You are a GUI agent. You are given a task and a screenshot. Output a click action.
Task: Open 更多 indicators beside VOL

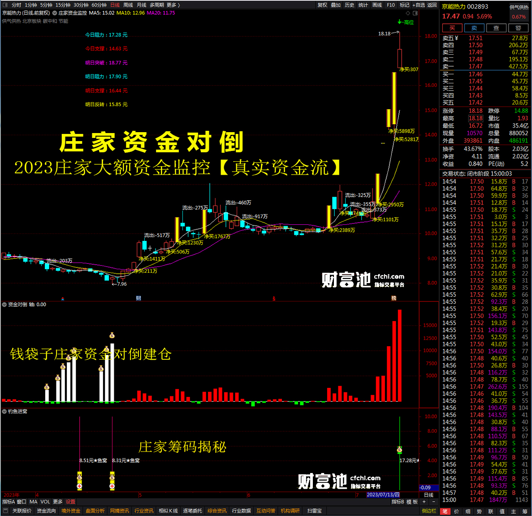[58, 502]
